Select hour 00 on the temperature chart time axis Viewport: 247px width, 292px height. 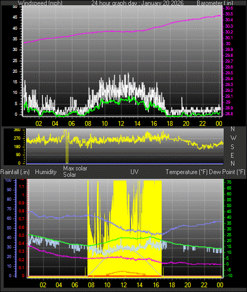pyautogui.click(x=220, y=285)
